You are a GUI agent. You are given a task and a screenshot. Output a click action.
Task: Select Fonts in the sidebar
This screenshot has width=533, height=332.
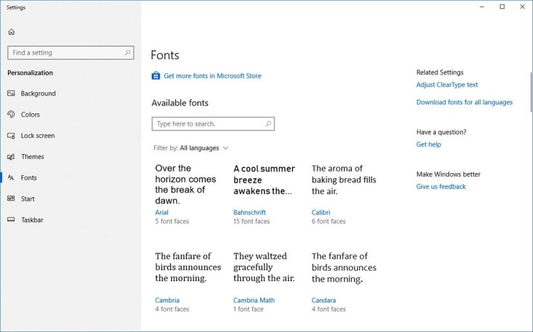[x=28, y=178]
